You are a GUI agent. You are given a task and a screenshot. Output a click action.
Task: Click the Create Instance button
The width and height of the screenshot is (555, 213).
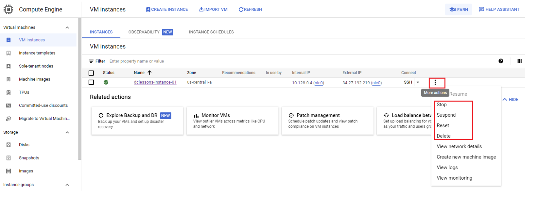click(167, 9)
